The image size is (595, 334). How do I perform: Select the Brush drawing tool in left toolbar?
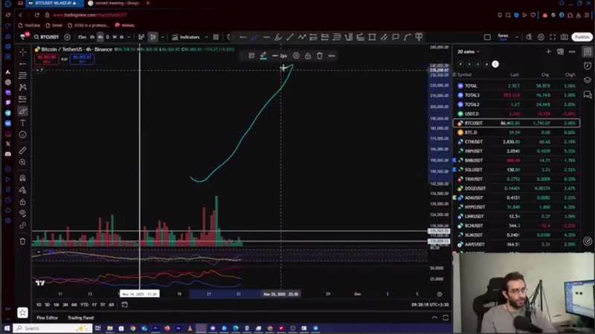pyautogui.click(x=22, y=111)
